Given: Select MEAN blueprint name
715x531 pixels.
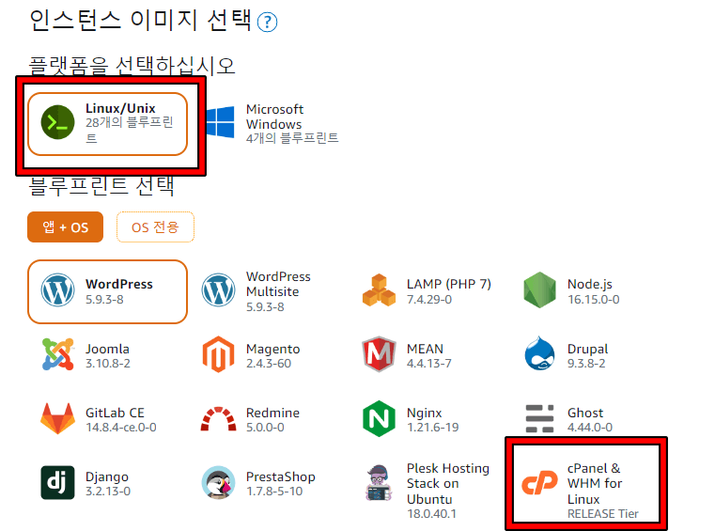Looking at the screenshot, I should tap(425, 349).
